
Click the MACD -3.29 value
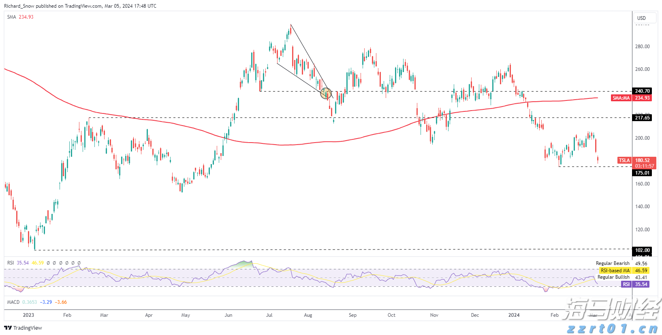tap(46, 302)
